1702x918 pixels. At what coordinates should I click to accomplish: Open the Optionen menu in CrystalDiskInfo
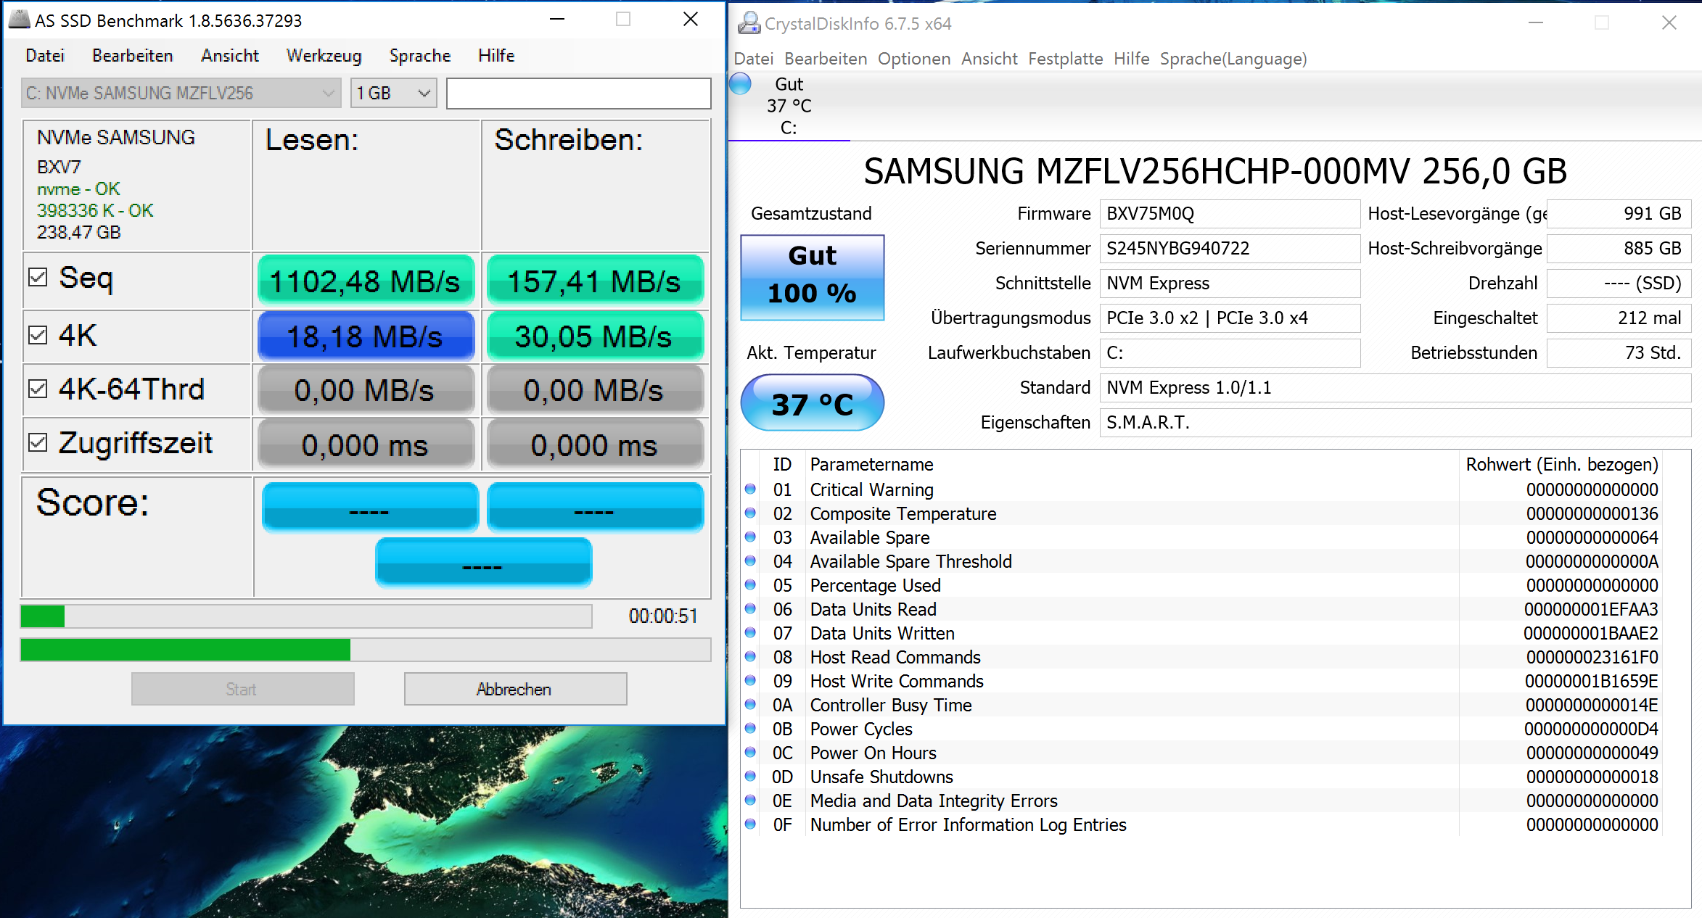click(x=914, y=59)
